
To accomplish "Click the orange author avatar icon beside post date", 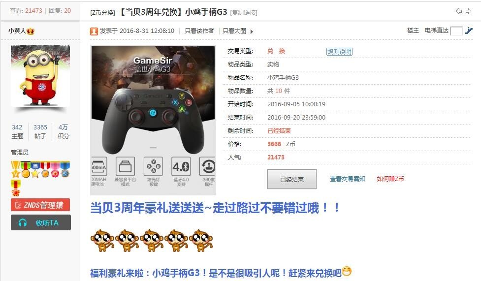I will (94, 31).
